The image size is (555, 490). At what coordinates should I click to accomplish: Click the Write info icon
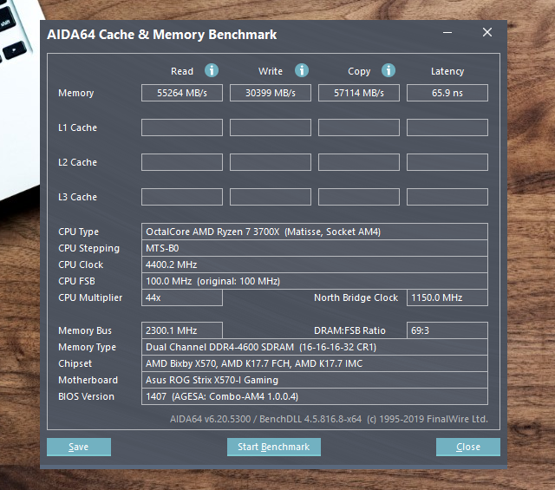point(302,70)
